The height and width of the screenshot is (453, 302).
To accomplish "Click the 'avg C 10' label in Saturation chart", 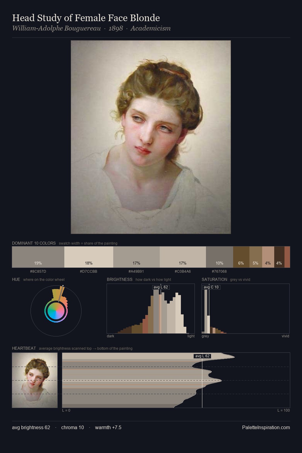I will (x=211, y=287).
